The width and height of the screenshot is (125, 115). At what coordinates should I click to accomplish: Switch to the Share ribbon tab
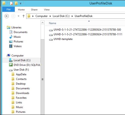(34, 9)
